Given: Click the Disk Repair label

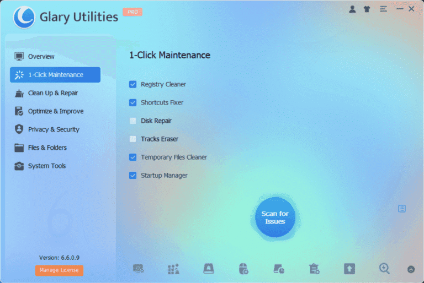Looking at the screenshot, I should point(156,121).
